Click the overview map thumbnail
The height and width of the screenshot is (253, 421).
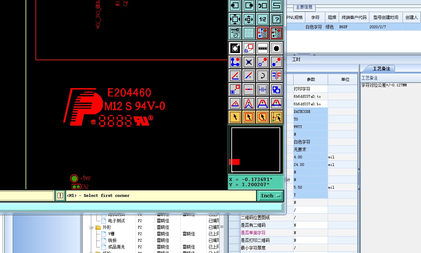tap(256, 150)
